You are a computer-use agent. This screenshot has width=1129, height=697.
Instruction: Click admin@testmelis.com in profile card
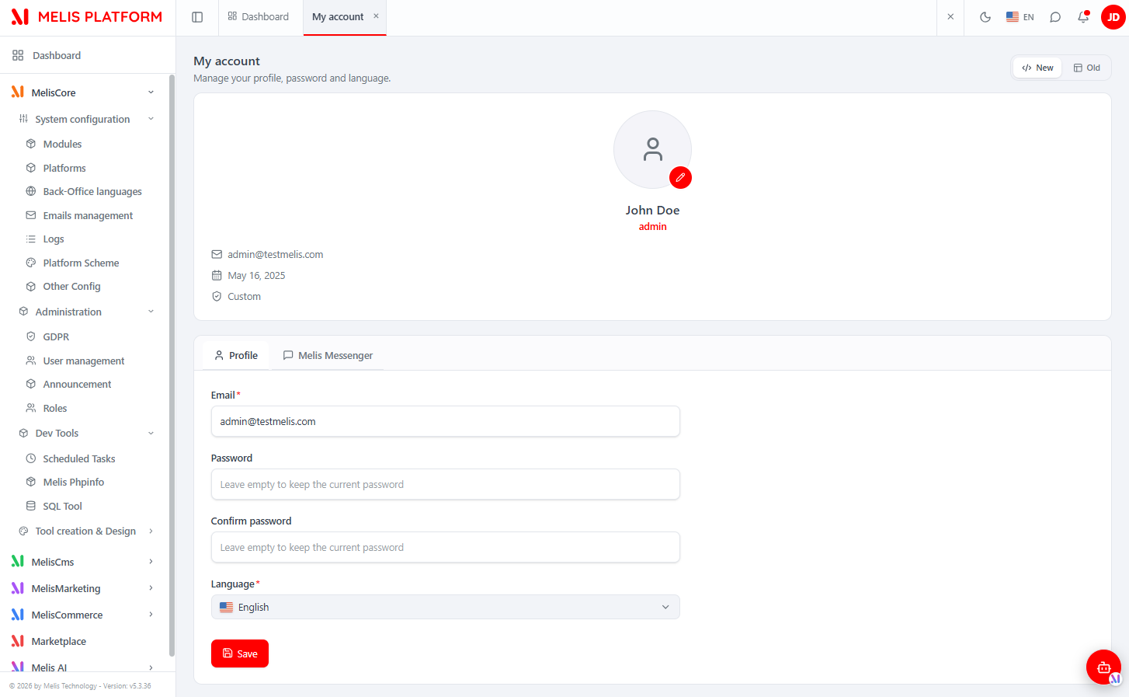pos(275,255)
